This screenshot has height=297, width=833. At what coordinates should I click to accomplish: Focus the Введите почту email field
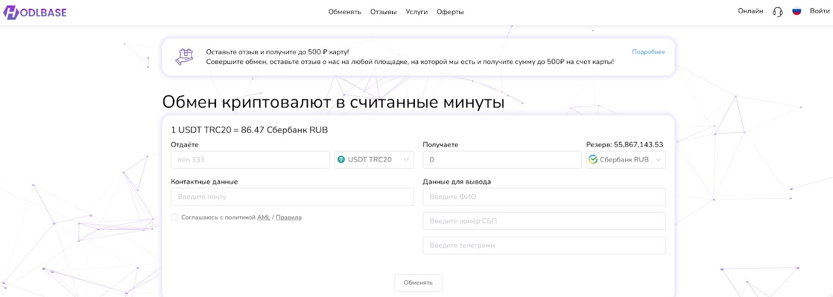(292, 197)
